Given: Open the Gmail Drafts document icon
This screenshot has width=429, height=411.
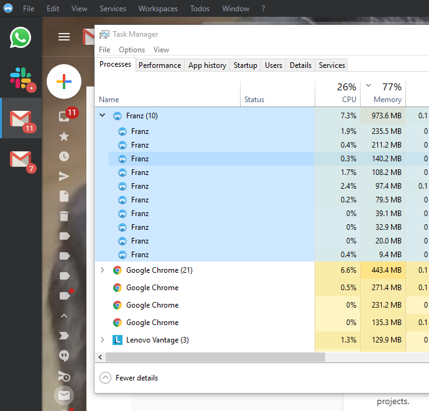Looking at the screenshot, I should point(64,196).
